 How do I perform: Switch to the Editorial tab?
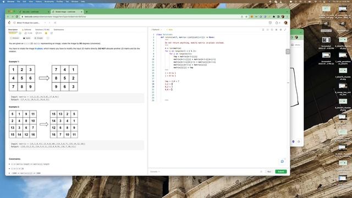click(x=26, y=30)
